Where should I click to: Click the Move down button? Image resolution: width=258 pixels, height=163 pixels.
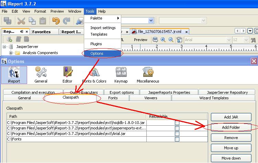click(231, 158)
